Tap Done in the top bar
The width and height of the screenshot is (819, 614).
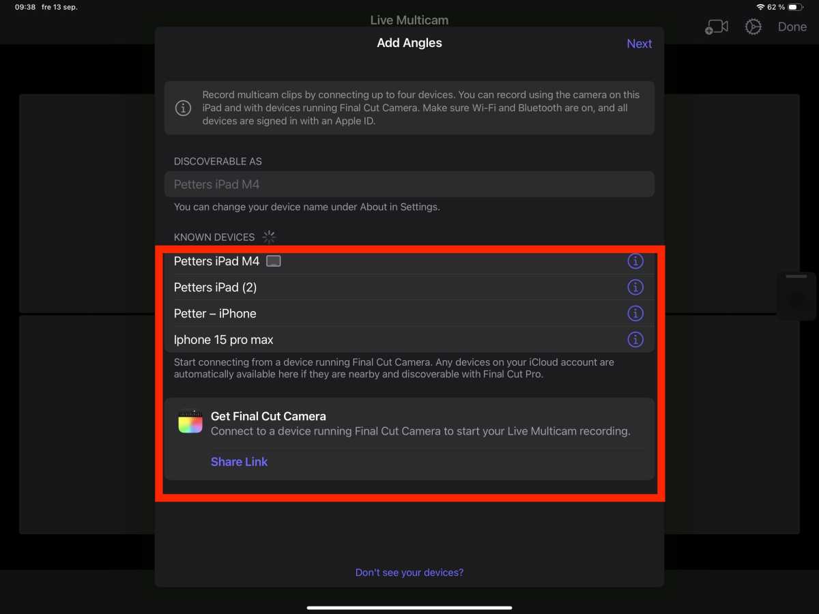point(792,27)
